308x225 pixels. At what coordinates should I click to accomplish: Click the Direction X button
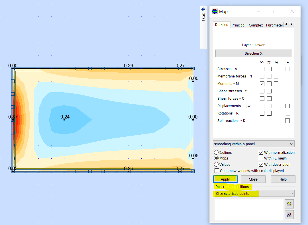coord(253,53)
